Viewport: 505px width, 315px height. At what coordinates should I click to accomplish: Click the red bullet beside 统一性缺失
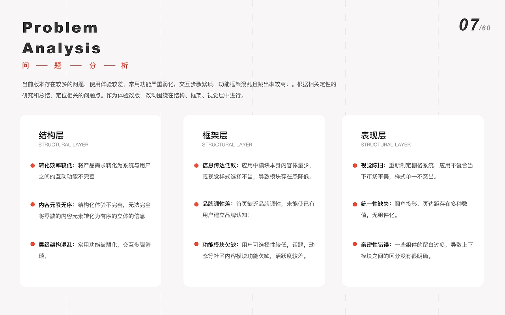coord(355,204)
